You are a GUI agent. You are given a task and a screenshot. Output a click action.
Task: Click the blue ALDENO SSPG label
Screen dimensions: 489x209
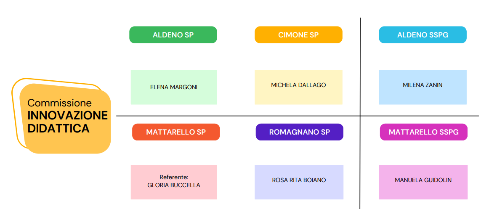pyautogui.click(x=423, y=34)
